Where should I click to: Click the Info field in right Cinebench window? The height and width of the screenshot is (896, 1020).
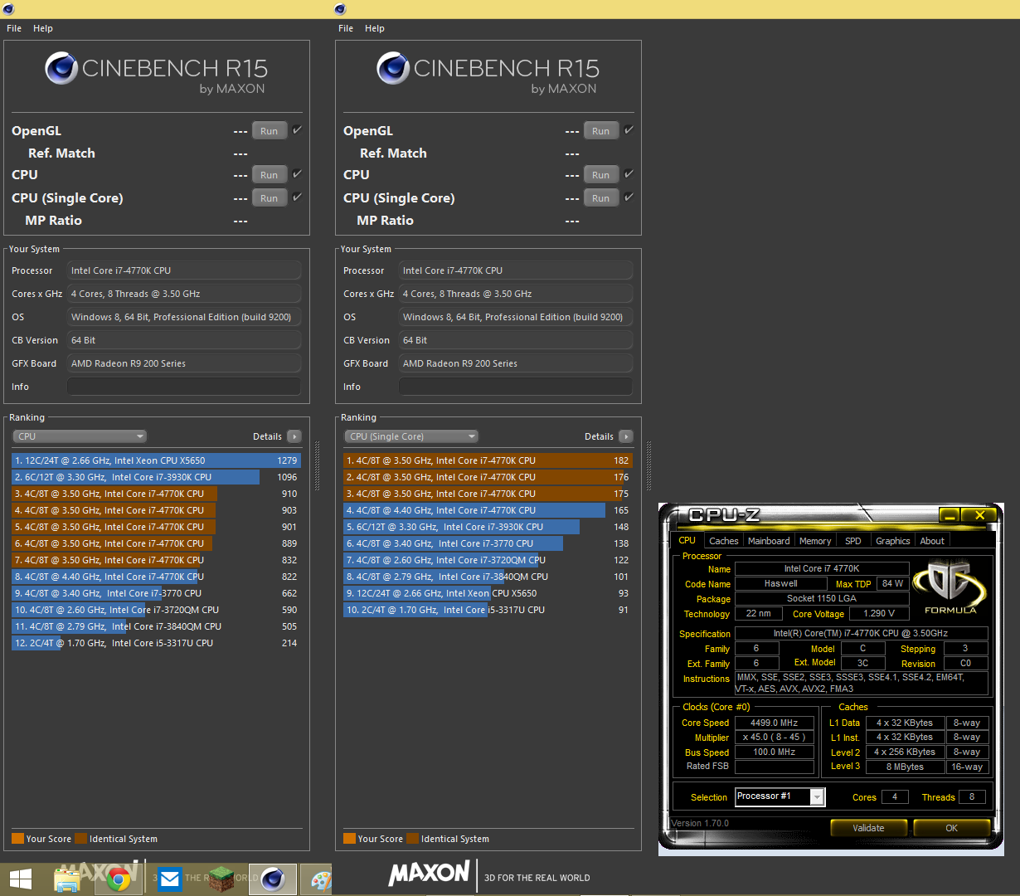pyautogui.click(x=516, y=387)
